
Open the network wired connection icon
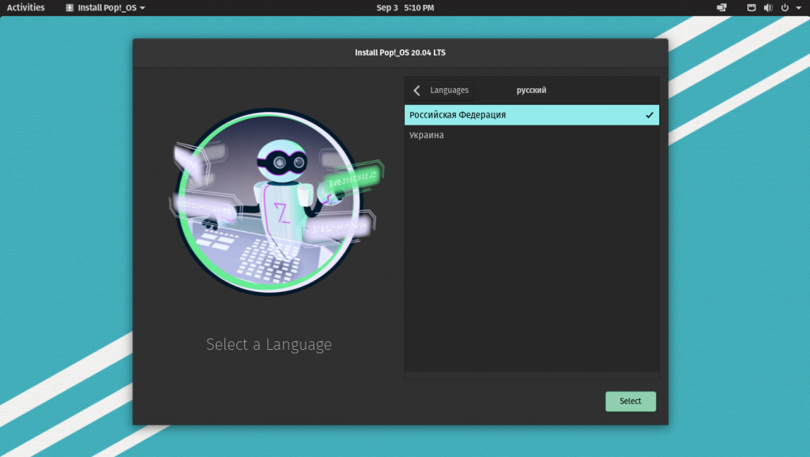click(751, 8)
